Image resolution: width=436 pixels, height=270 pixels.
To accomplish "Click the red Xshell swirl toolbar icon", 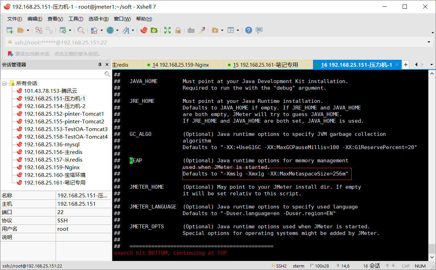I will tap(144, 30).
